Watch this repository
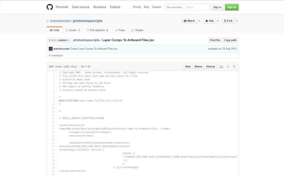 (189, 21)
